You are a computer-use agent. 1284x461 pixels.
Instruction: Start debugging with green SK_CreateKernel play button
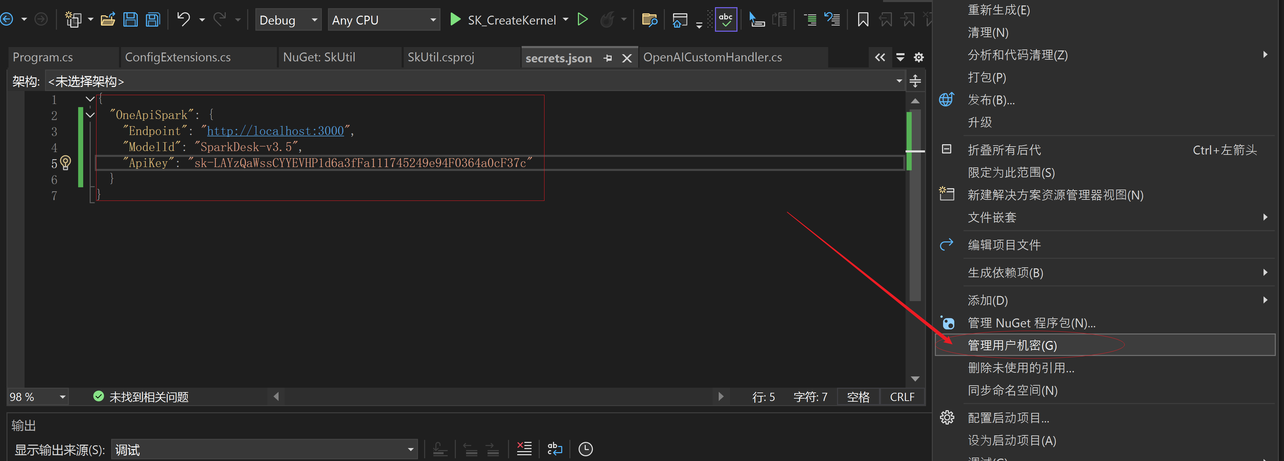tap(454, 20)
